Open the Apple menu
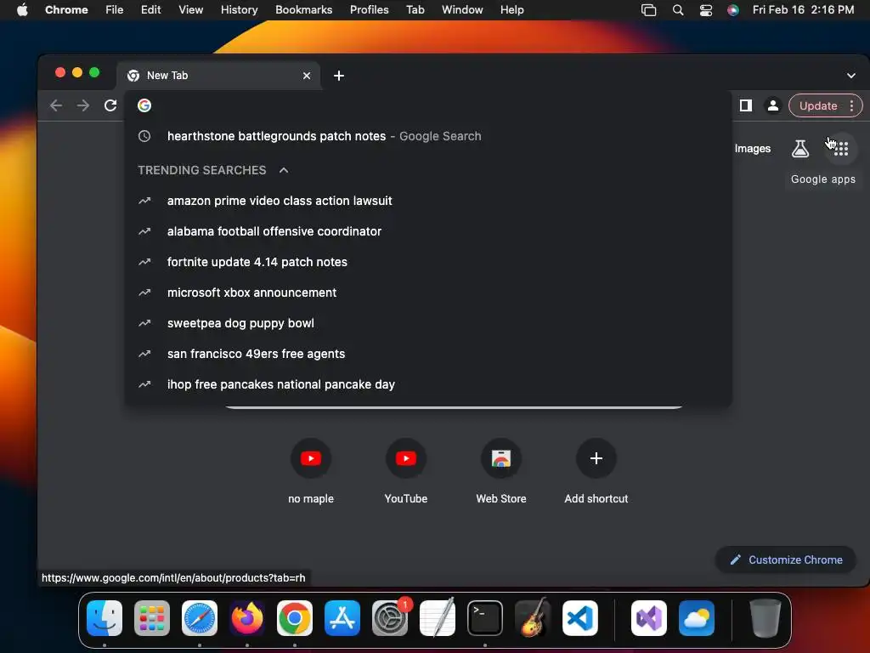The image size is (870, 653). [x=22, y=9]
